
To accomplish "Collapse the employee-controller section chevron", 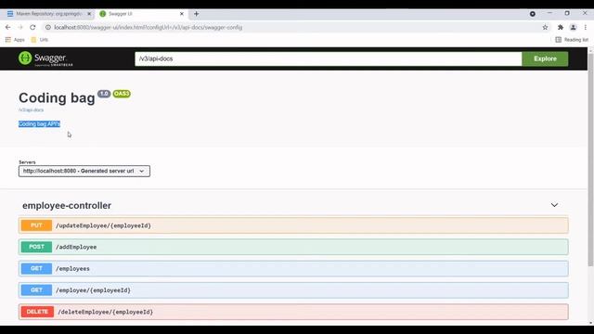I will point(554,205).
